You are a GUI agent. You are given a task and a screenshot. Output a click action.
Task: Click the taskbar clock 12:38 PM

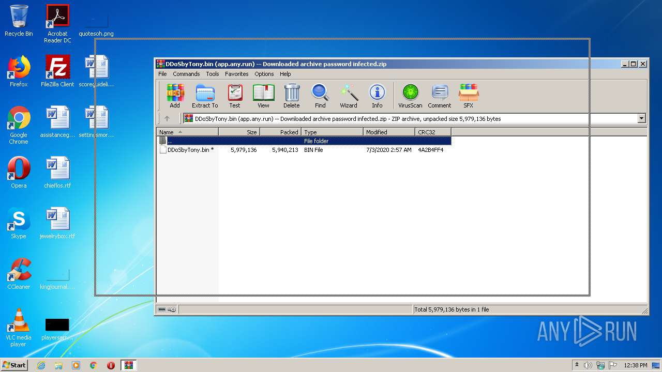tap(635, 365)
